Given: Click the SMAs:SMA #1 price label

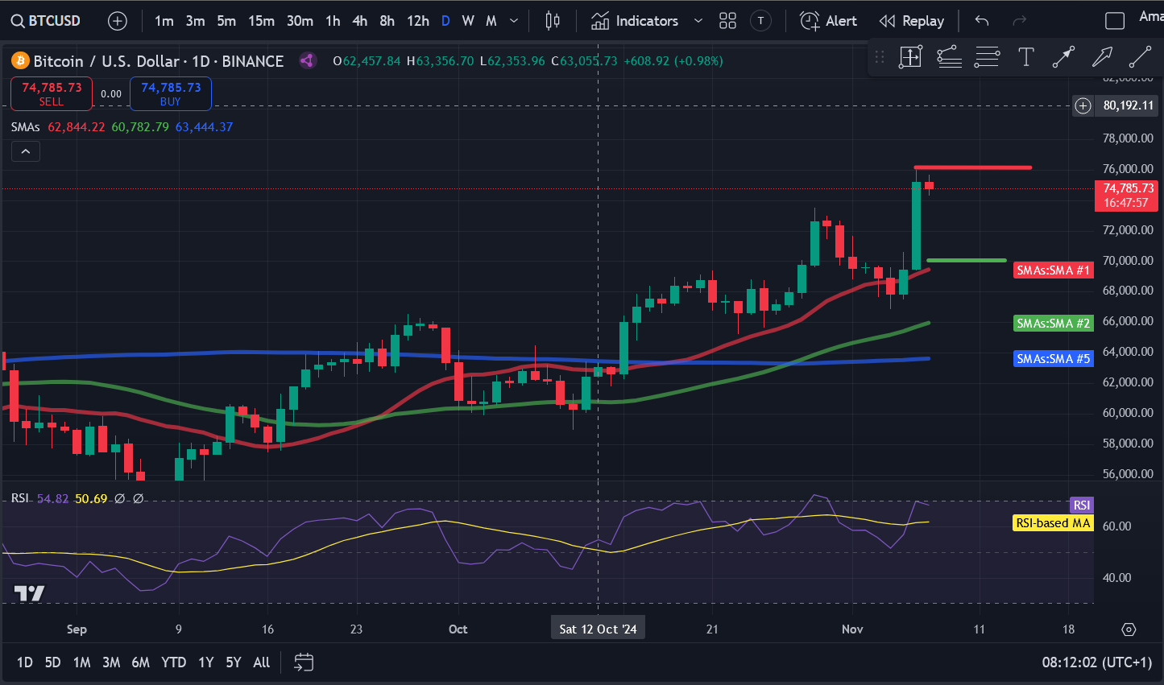Looking at the screenshot, I should [1053, 270].
